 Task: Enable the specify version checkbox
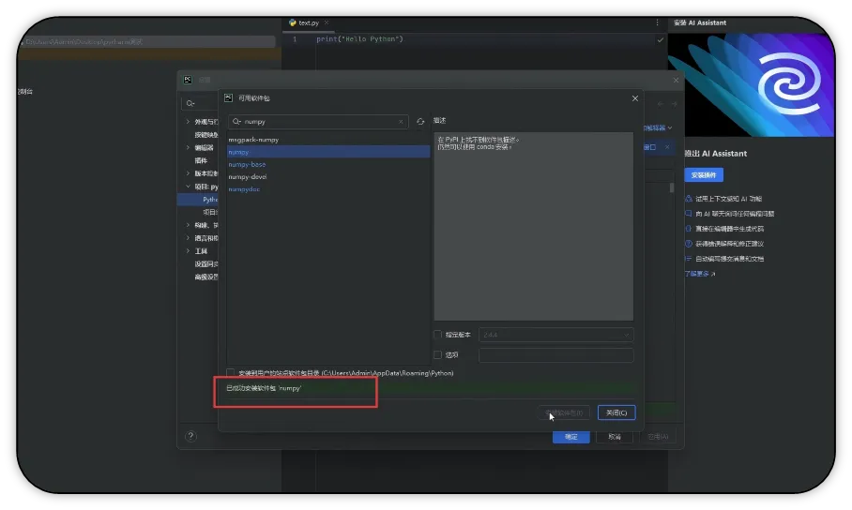[437, 335]
